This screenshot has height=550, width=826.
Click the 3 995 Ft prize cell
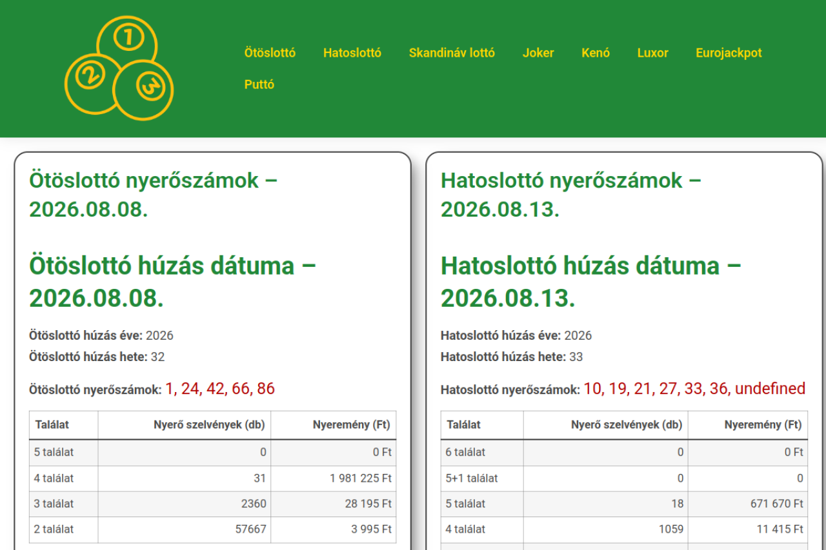[334, 529]
